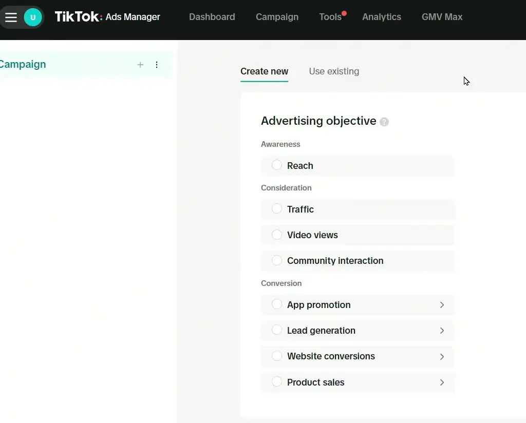Navigate to GMV Max
This screenshot has width=526, height=423.
[x=442, y=17]
